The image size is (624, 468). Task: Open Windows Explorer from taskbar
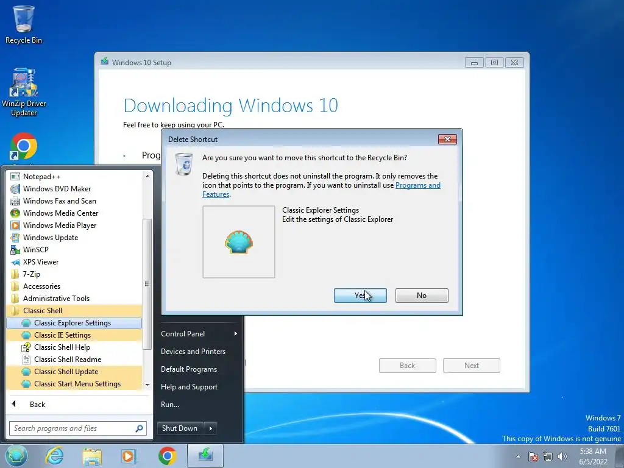(92, 456)
